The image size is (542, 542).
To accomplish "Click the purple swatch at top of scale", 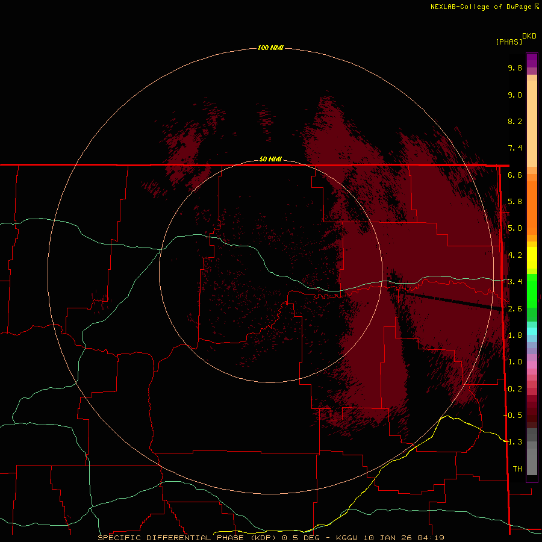I will [x=532, y=60].
